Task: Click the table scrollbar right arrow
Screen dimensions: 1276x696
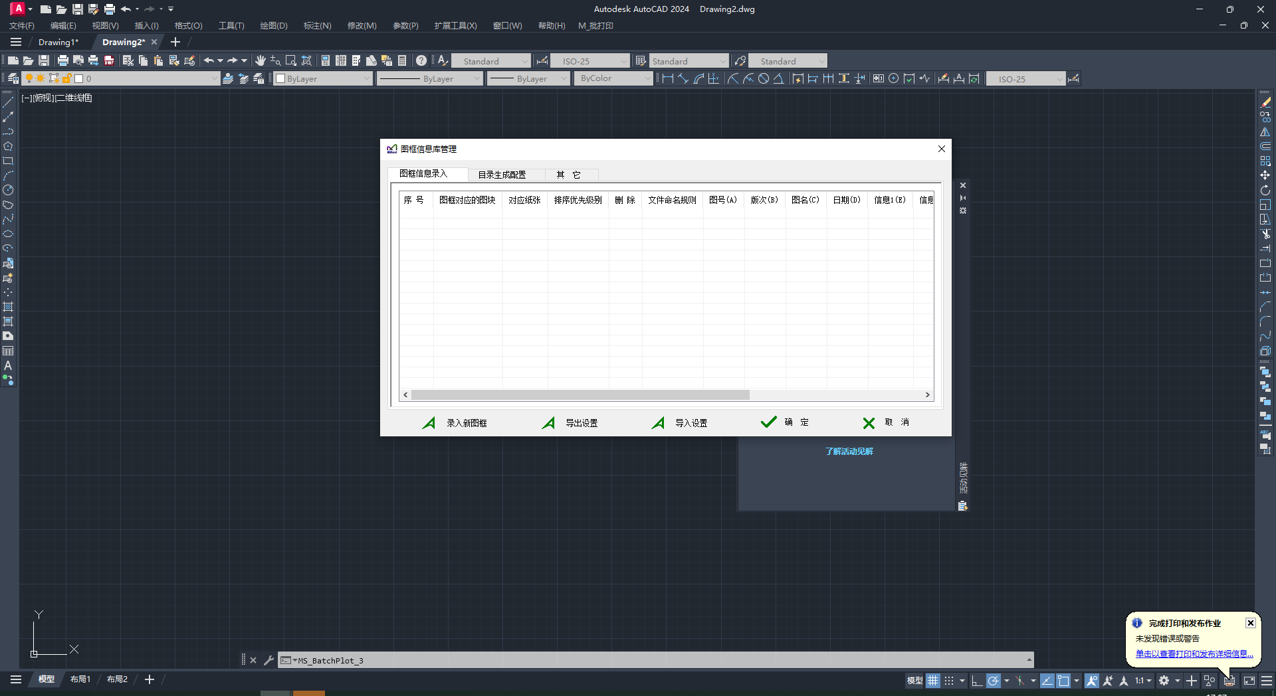Action: pos(928,394)
